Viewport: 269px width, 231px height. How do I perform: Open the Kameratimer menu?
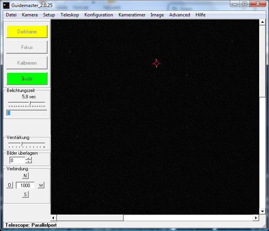pyautogui.click(x=132, y=15)
